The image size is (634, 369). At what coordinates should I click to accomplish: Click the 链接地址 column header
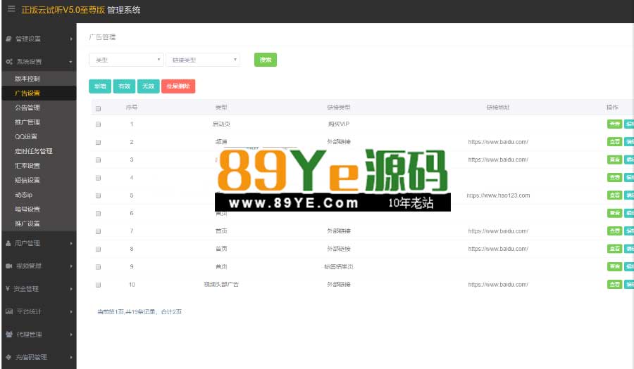pos(498,108)
